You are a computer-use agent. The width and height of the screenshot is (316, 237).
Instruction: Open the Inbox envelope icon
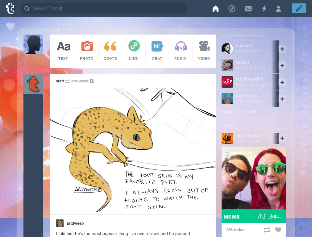[x=248, y=9]
